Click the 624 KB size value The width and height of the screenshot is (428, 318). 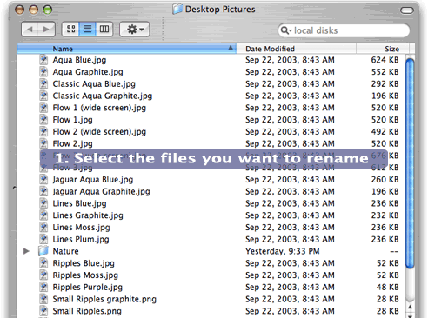tap(385, 60)
